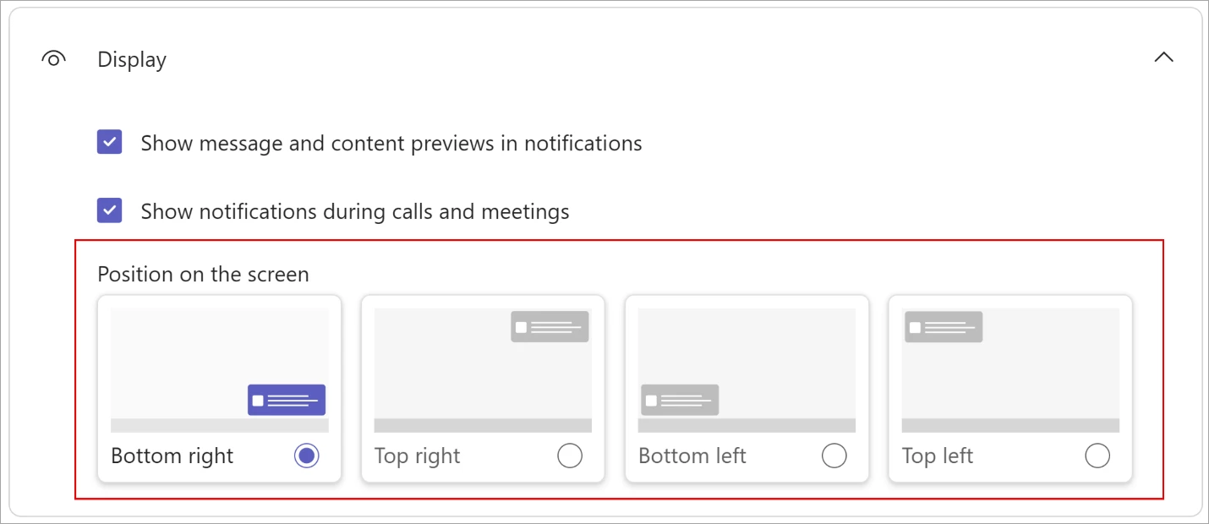Click the gray bottom left notification icon
Viewport: 1209px width, 524px height.
pos(680,400)
